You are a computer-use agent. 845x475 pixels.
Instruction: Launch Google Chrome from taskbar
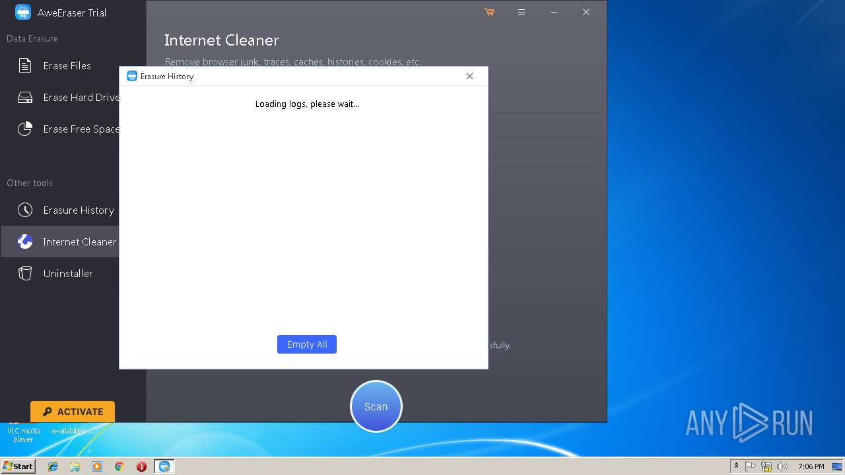click(x=119, y=466)
